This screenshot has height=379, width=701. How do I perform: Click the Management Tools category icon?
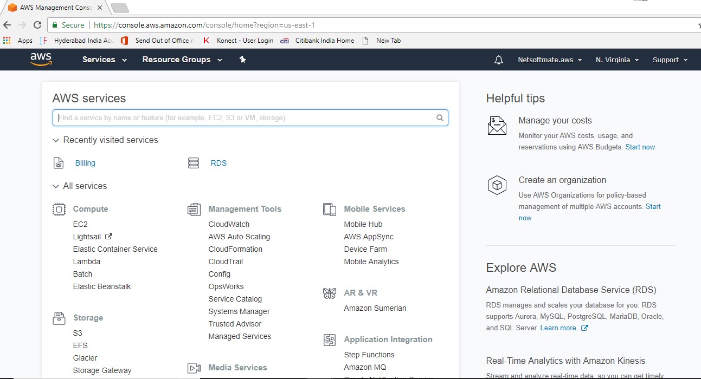click(x=194, y=208)
